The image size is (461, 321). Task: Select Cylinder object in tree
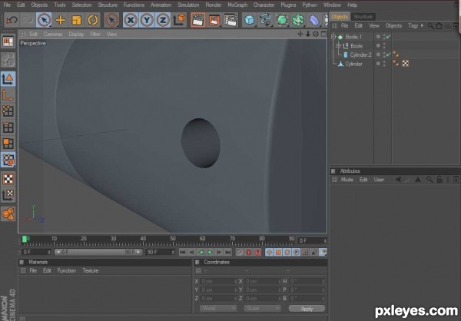(353, 64)
